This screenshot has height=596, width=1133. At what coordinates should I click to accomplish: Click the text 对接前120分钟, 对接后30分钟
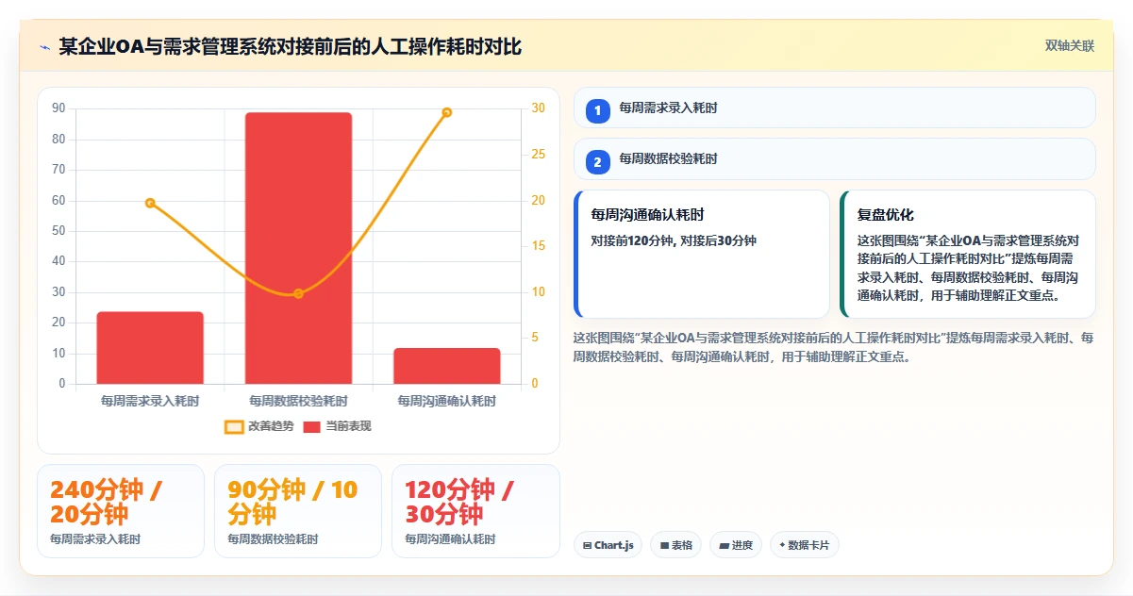pyautogui.click(x=674, y=240)
